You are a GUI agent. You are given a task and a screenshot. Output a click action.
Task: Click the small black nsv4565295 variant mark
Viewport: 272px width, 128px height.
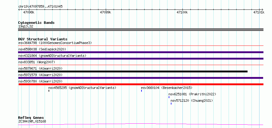pos(49,91)
